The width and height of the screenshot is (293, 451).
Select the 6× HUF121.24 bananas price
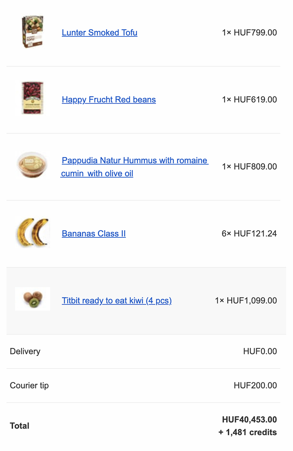(249, 233)
